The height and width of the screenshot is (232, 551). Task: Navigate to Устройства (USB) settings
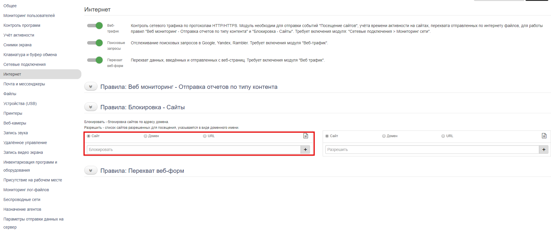point(20,103)
